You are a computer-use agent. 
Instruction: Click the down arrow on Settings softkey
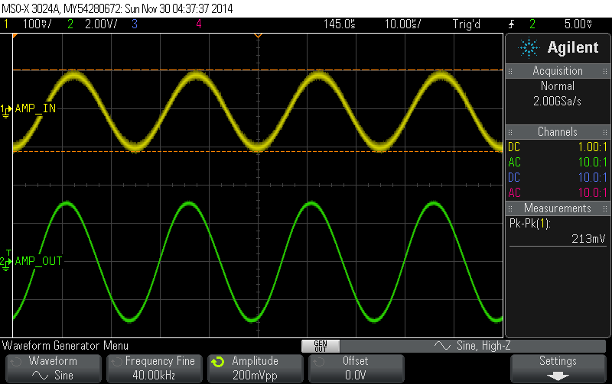coord(558,376)
